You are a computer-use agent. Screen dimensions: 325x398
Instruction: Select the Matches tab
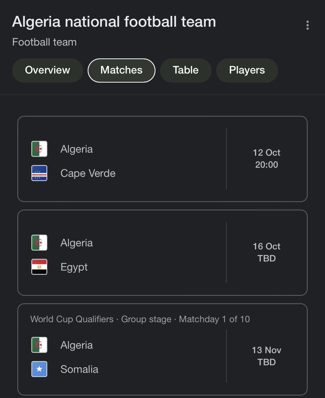click(121, 70)
